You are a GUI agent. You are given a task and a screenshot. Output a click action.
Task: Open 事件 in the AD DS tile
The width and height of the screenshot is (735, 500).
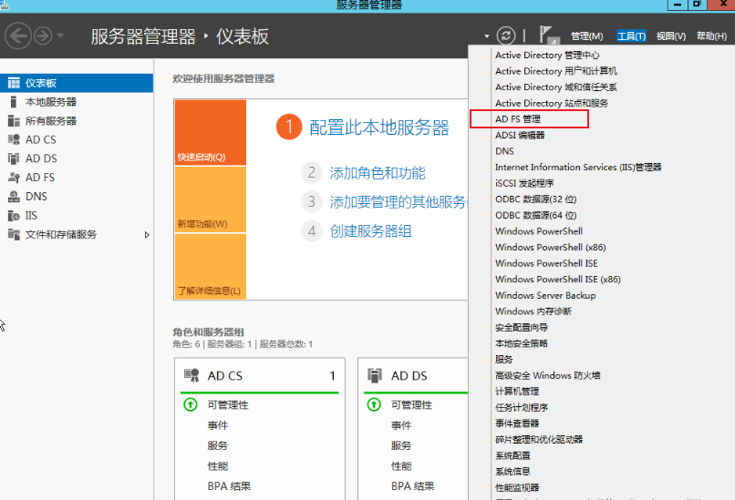pyautogui.click(x=401, y=425)
